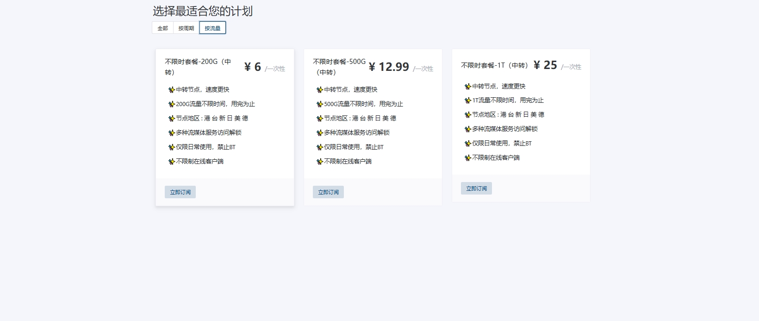Click /一次性 label next to ¥ 12.99

(423, 69)
